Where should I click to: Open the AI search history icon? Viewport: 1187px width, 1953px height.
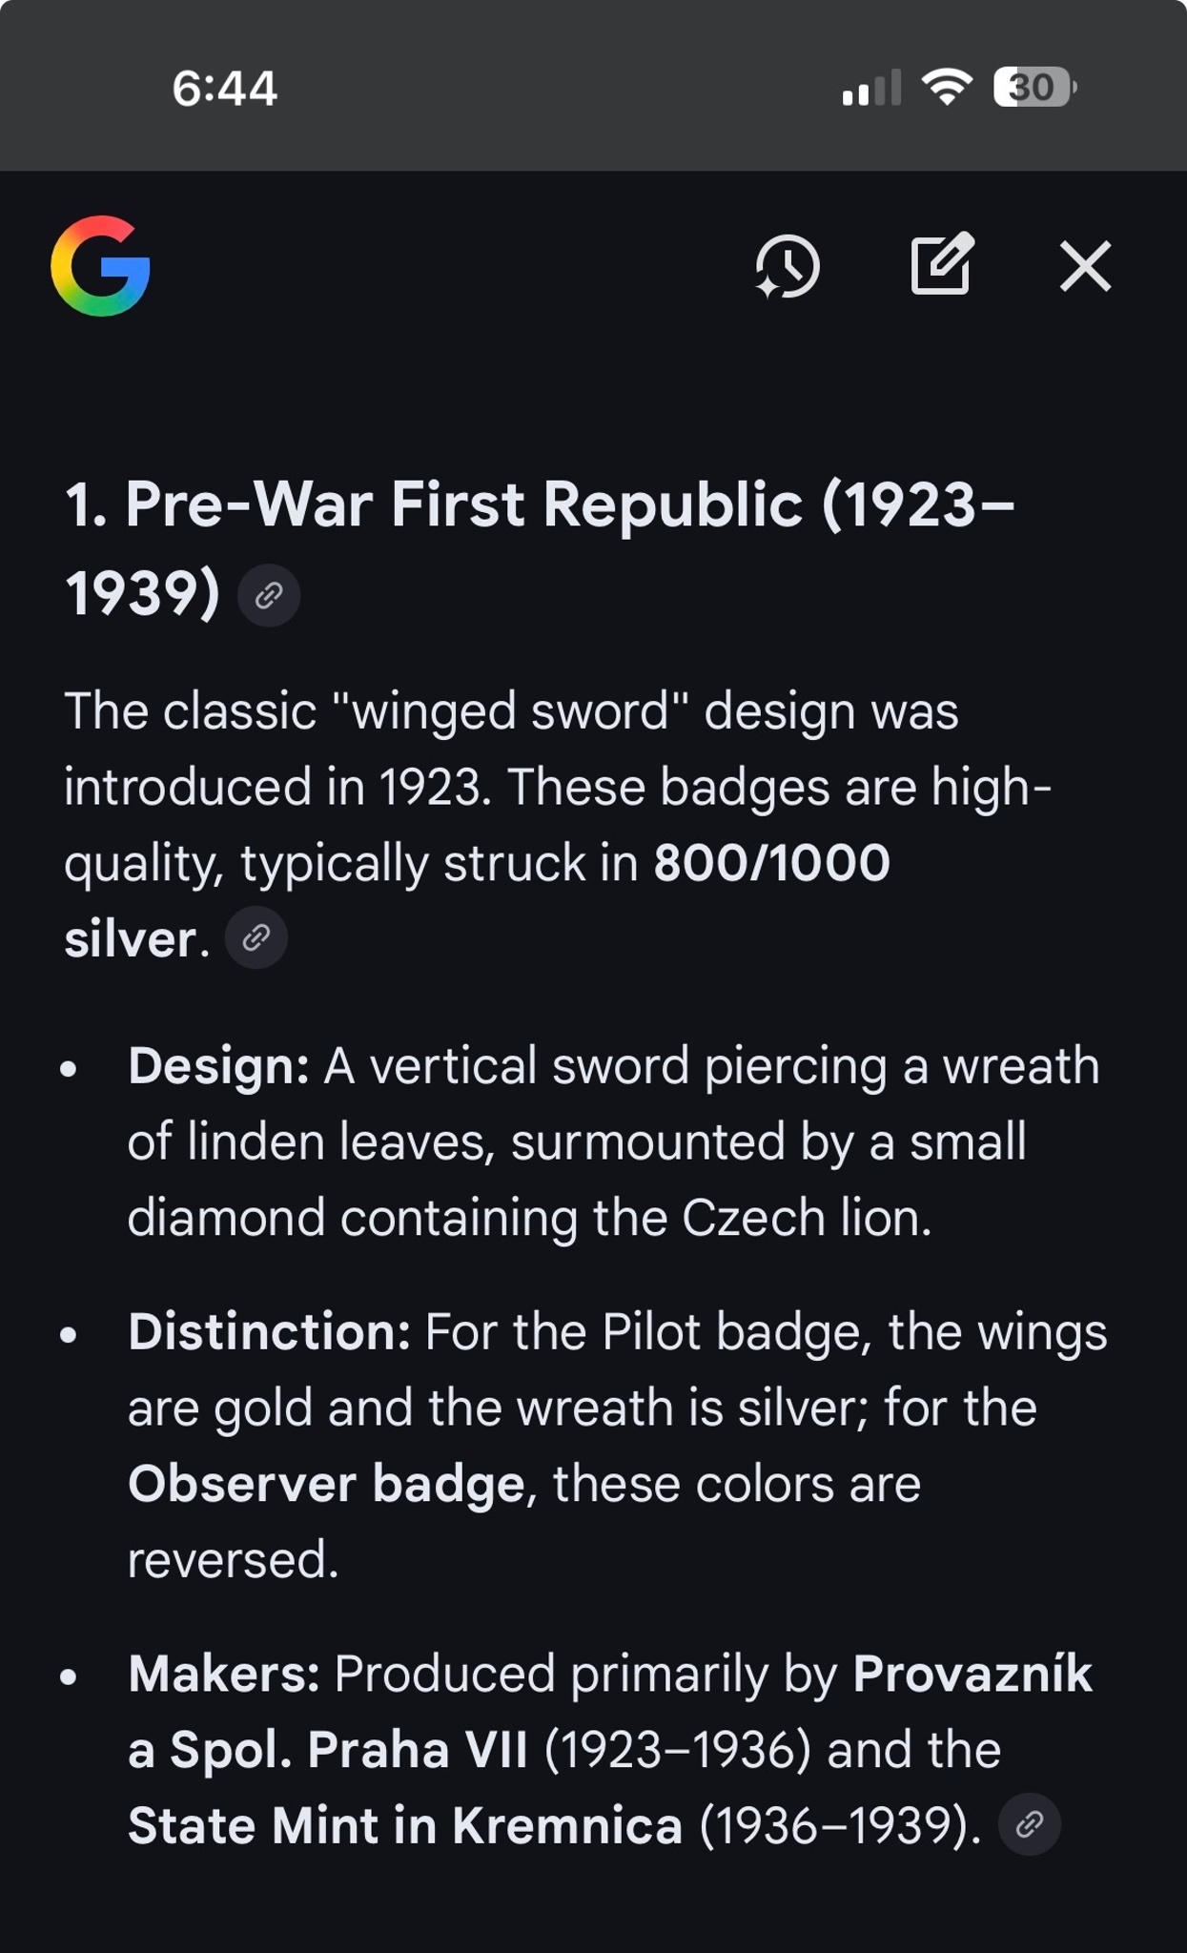click(788, 266)
